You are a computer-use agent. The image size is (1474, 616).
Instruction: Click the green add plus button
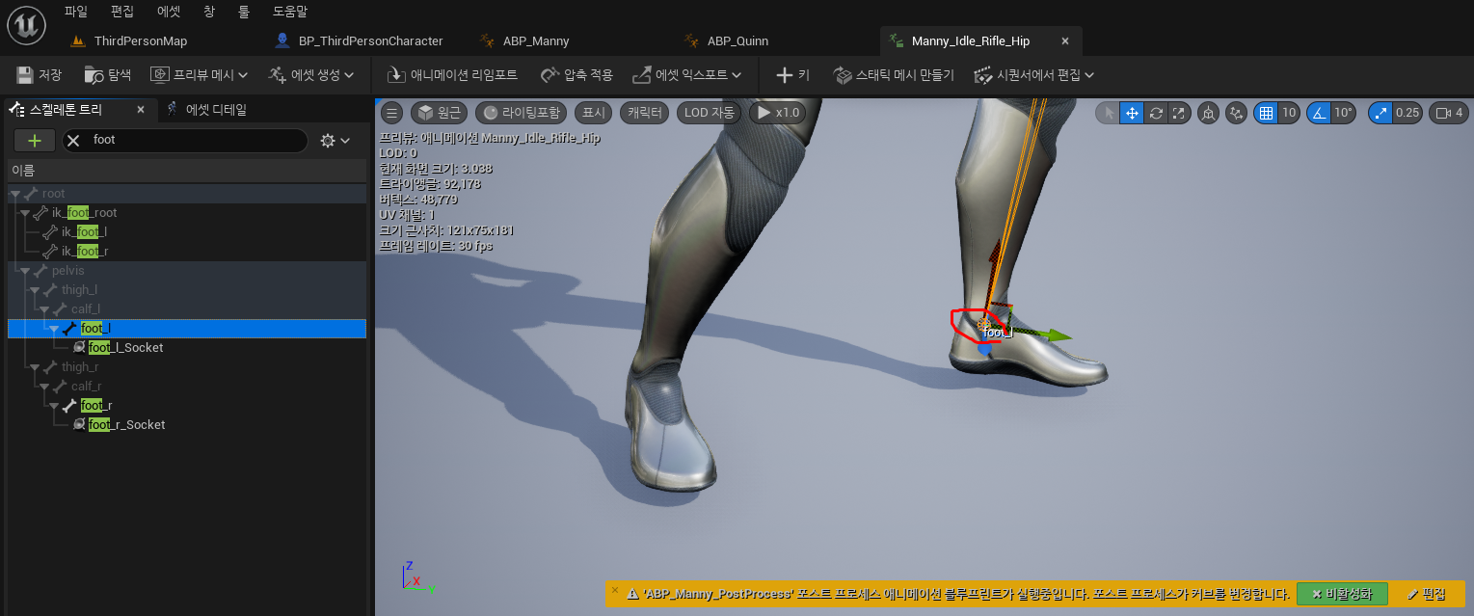(35, 140)
